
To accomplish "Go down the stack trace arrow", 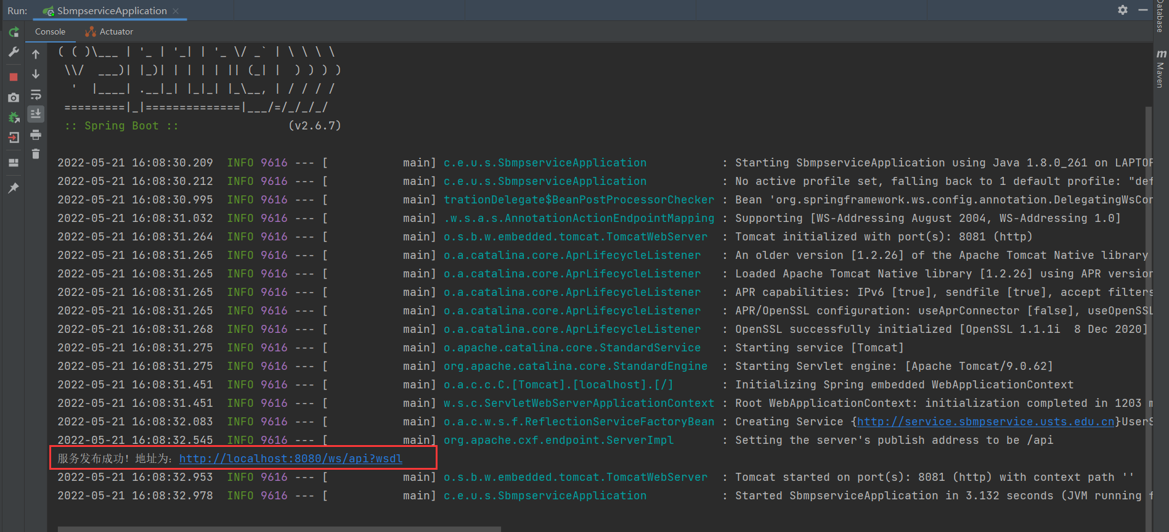I will (x=36, y=74).
